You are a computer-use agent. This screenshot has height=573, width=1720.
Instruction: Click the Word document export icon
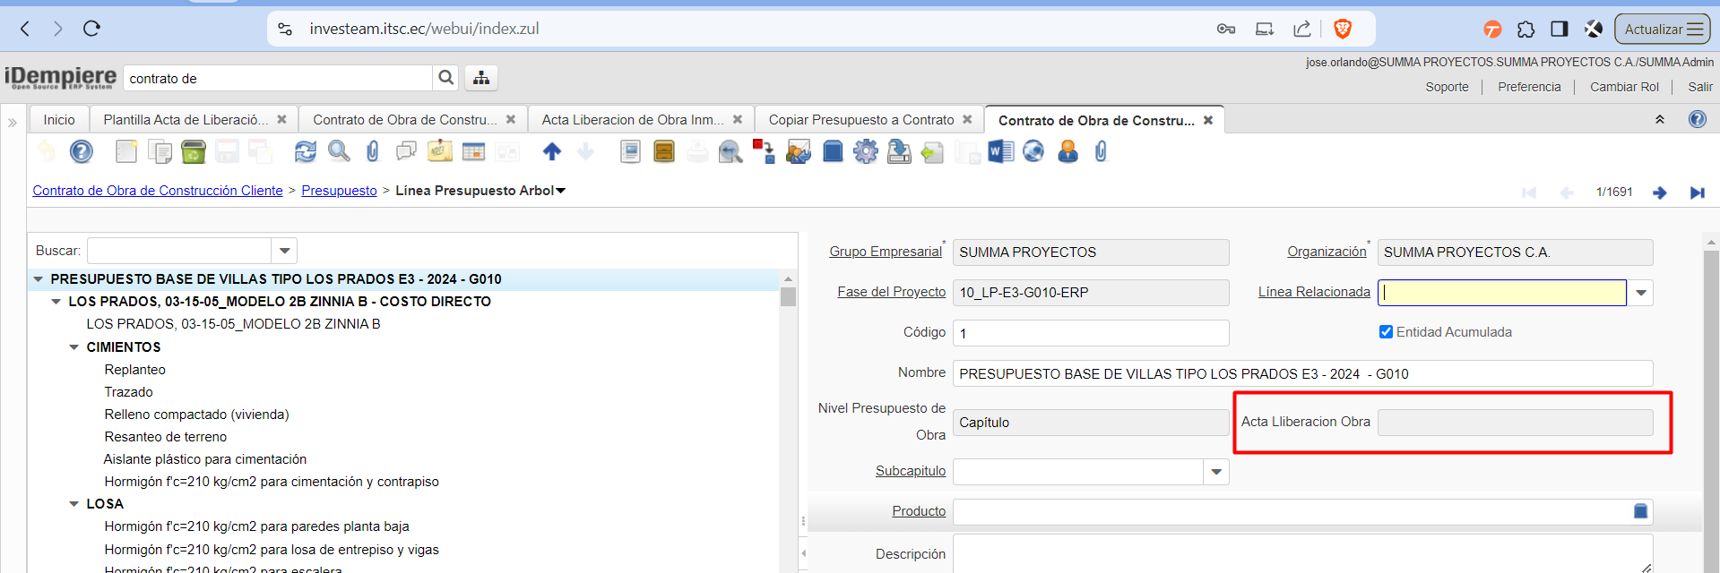pos(999,152)
